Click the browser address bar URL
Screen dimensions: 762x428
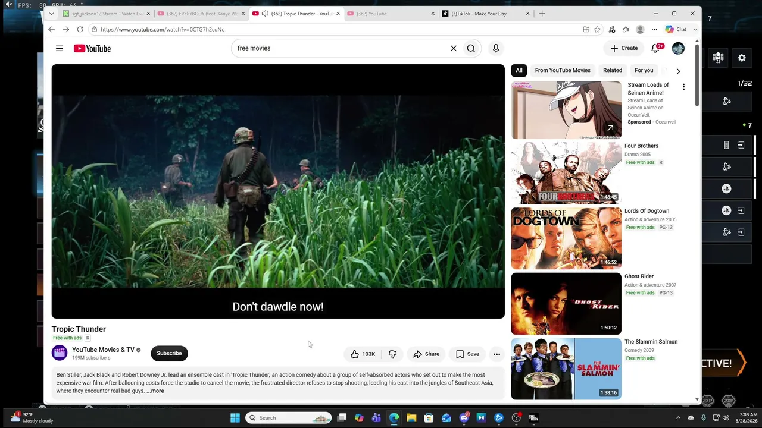163,29
